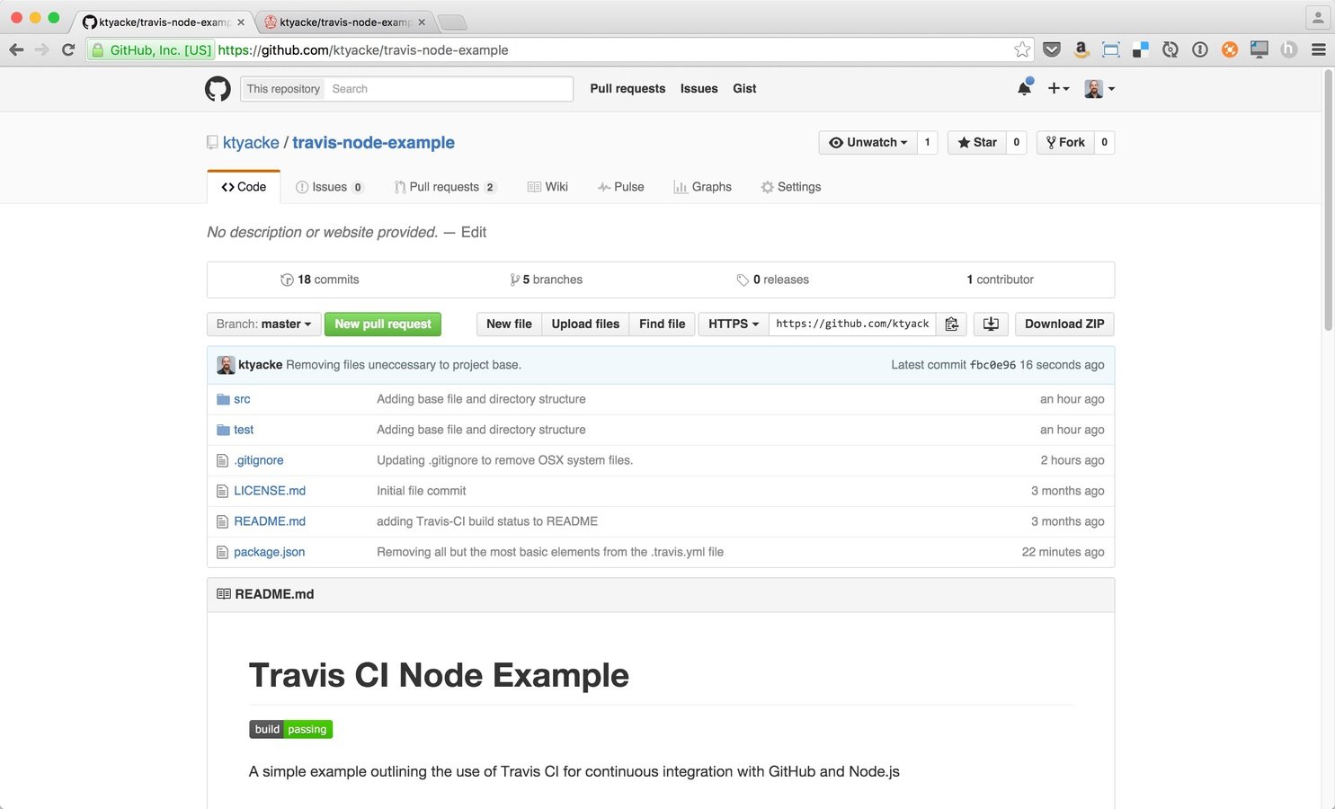This screenshot has width=1335, height=809.
Task: Click ktyacke owner link in title
Action: pos(251,142)
